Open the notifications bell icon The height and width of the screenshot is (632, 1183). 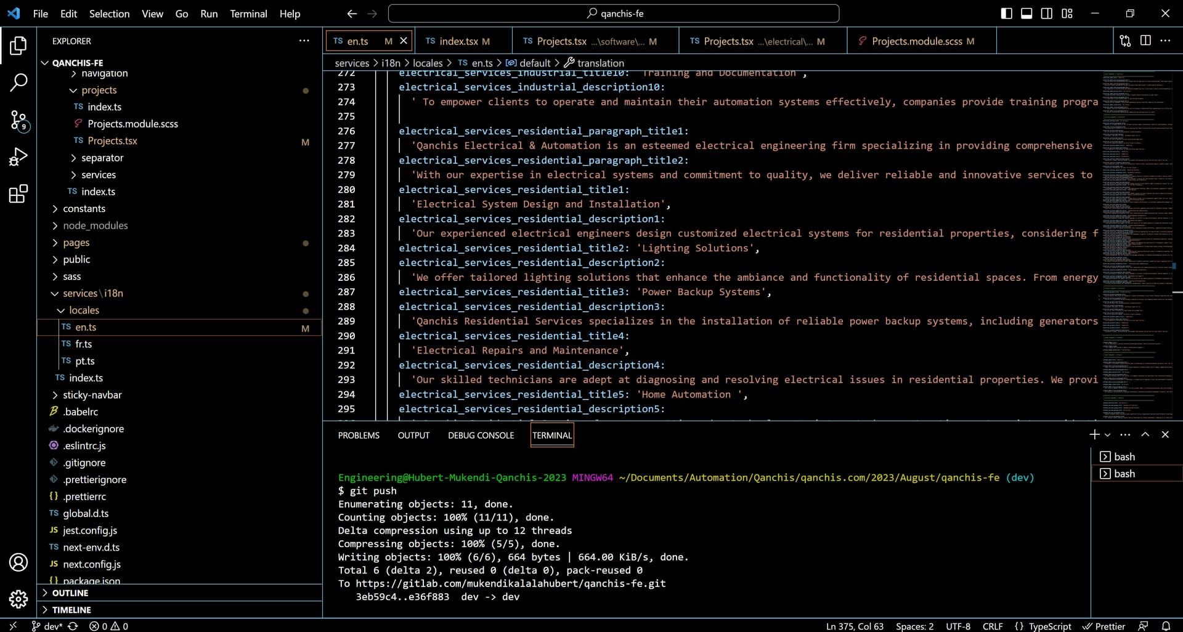[1166, 626]
